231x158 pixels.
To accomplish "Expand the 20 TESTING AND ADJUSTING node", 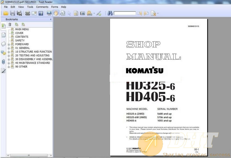I will 9,56.
